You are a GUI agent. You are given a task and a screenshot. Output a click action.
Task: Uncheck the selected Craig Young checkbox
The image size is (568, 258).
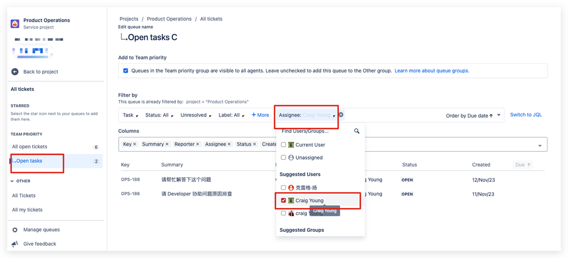coord(284,201)
